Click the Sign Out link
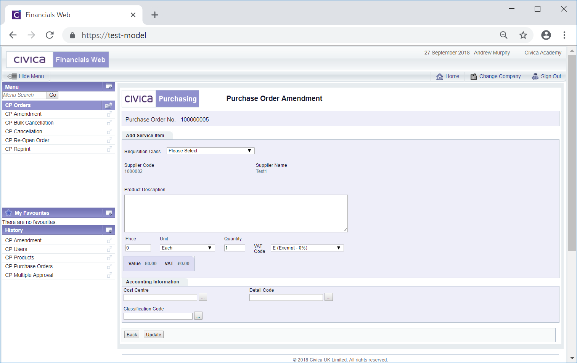 tap(551, 76)
